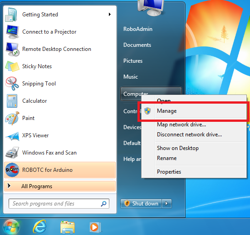The image size is (250, 235).
Task: Open the Calculator icon
Action: tap(12, 101)
